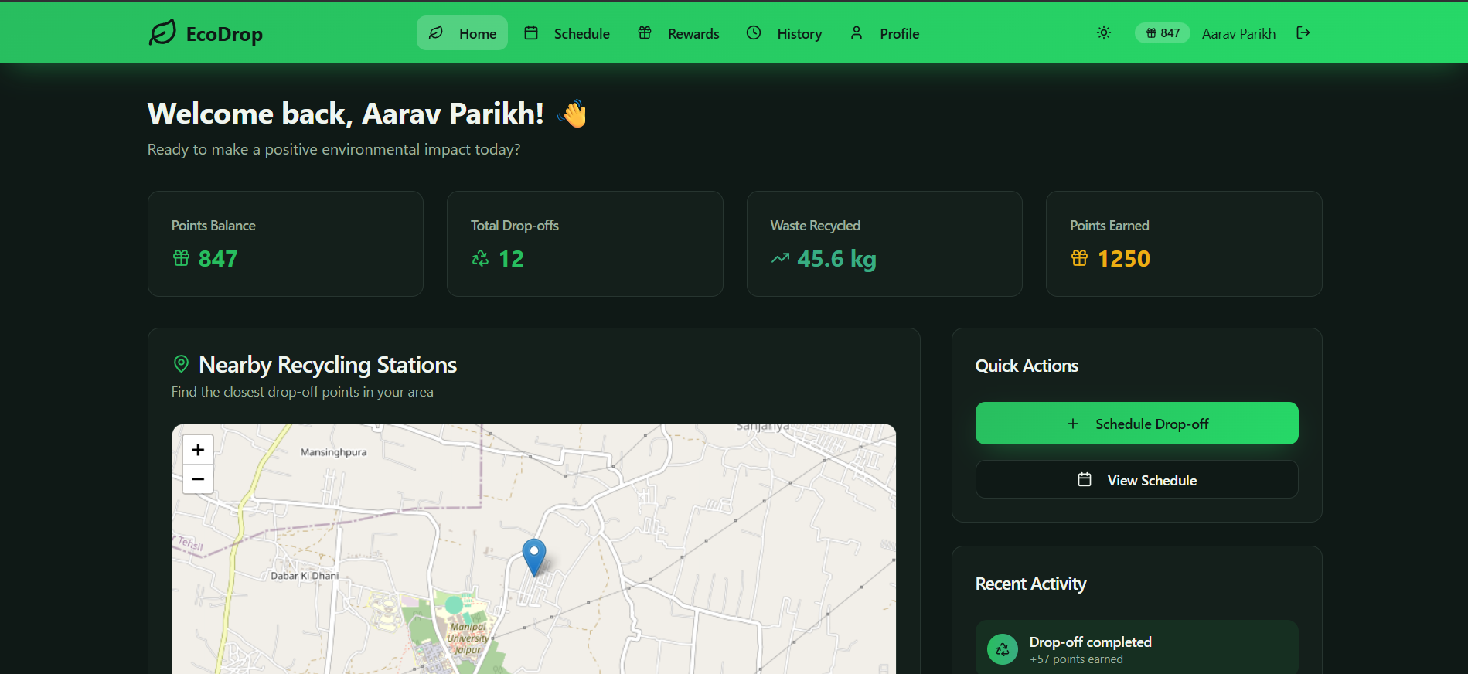Screen dimensions: 1468x674
Task: Select the blue map location marker
Action: pyautogui.click(x=533, y=557)
